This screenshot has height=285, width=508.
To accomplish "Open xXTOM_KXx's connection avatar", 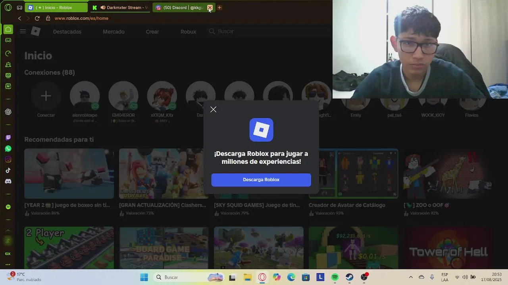I will click(162, 96).
